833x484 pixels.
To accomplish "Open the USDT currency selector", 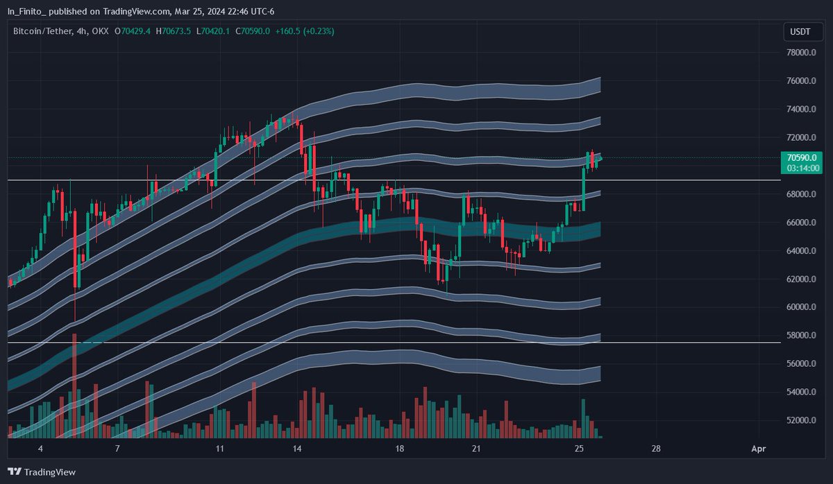I will click(x=803, y=31).
